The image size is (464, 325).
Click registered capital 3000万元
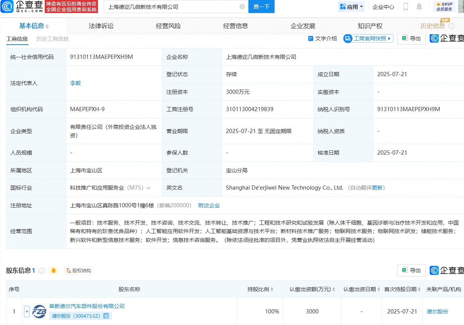(x=238, y=92)
